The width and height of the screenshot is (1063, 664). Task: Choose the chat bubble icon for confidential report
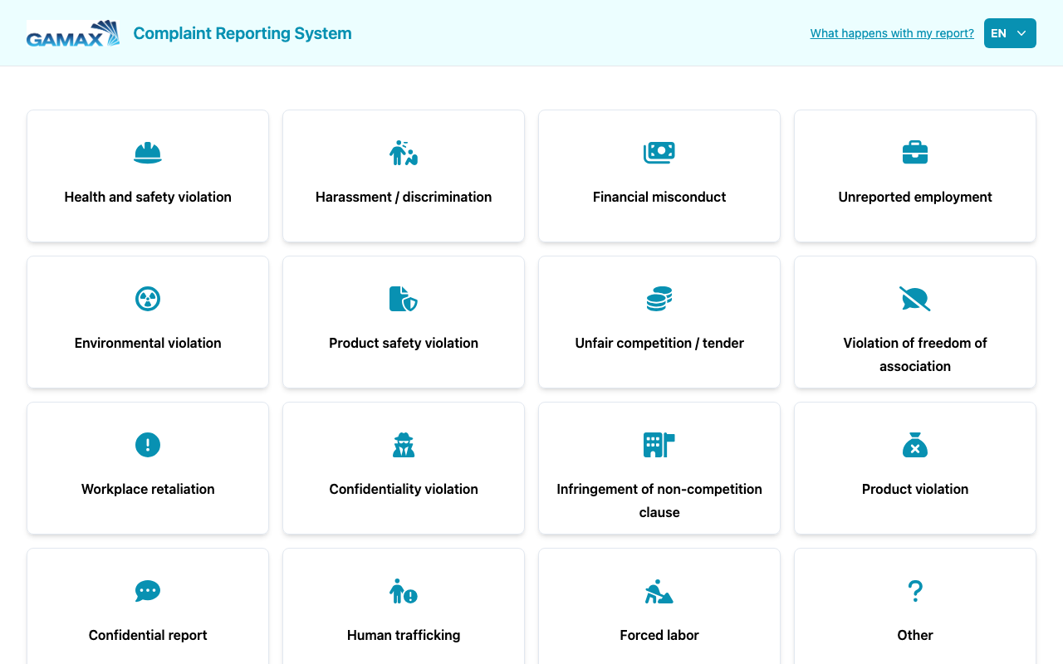pos(148,591)
